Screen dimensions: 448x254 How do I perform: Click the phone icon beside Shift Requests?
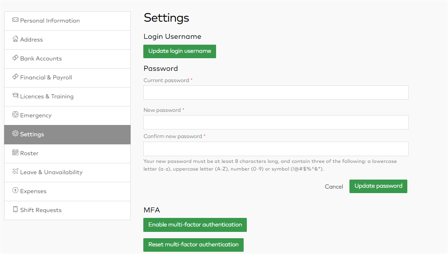[x=15, y=209]
